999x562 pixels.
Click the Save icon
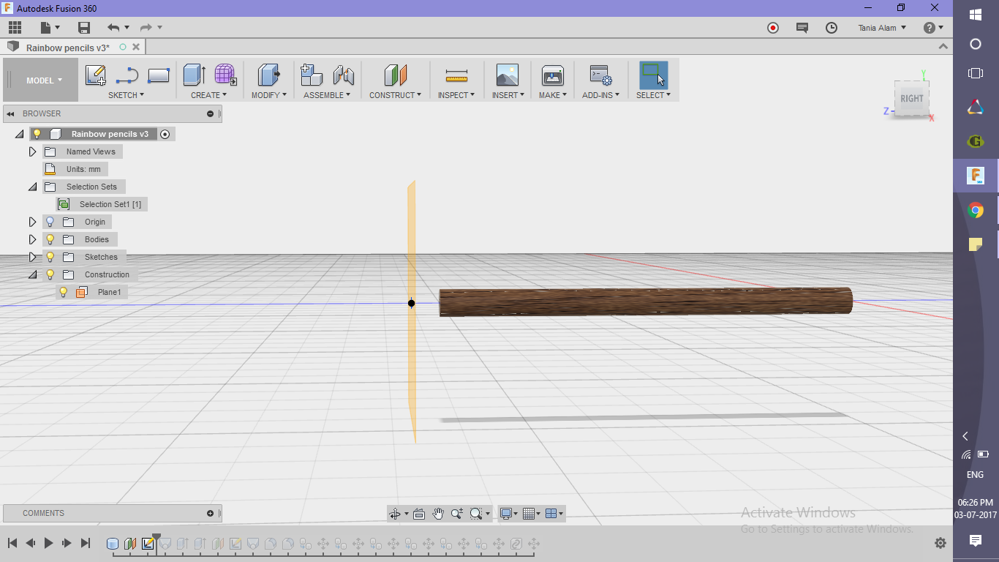coord(84,28)
